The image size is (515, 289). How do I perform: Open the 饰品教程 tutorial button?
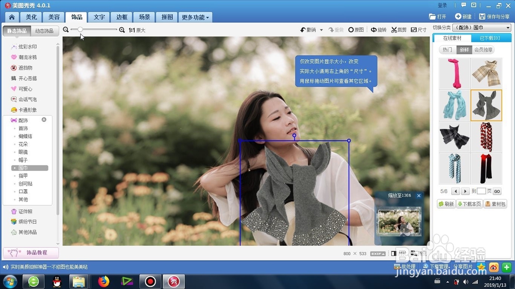[x=31, y=252]
